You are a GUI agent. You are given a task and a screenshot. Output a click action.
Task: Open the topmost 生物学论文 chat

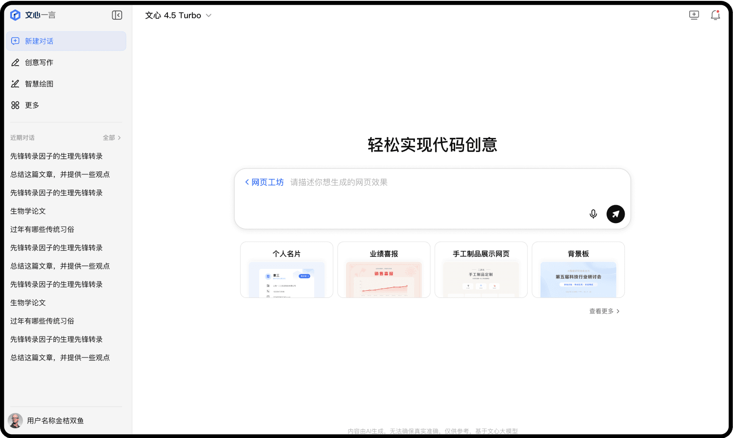28,211
